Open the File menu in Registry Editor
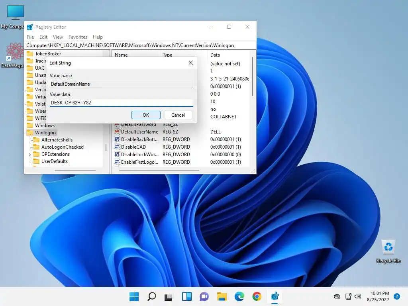Viewport: 408px width, 306px height. [30, 37]
